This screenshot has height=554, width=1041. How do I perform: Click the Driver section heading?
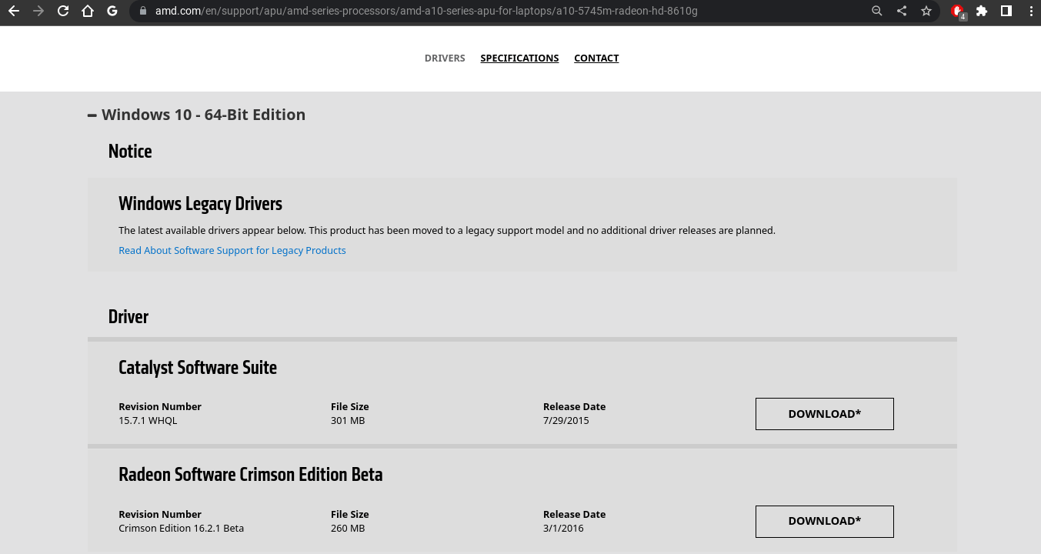pyautogui.click(x=128, y=317)
